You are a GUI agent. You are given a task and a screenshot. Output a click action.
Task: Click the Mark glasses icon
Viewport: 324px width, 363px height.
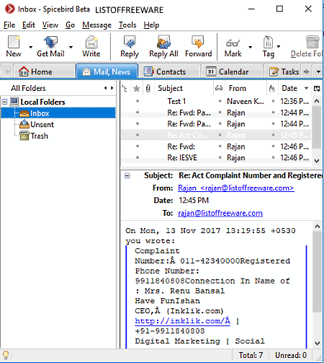[x=233, y=43]
